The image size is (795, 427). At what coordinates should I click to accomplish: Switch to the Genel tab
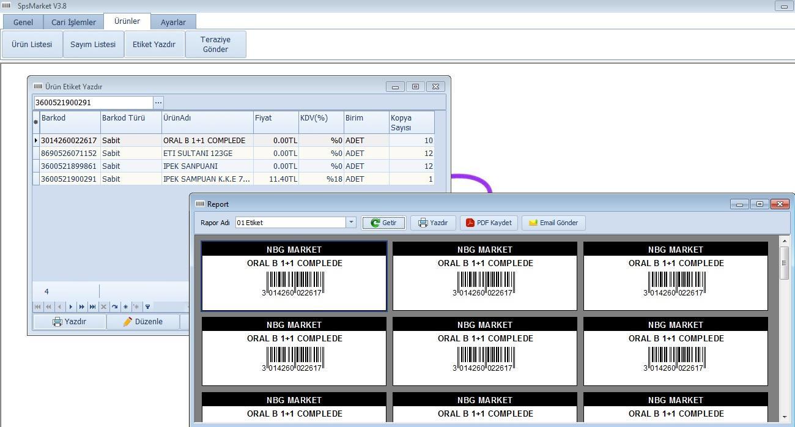pos(23,22)
